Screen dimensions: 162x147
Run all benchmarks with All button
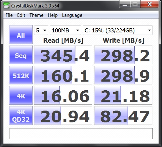(21, 35)
